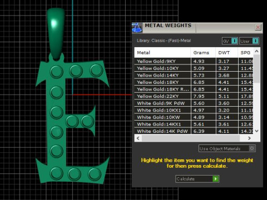Select the Yellow Gold:22KY row

click(194, 96)
